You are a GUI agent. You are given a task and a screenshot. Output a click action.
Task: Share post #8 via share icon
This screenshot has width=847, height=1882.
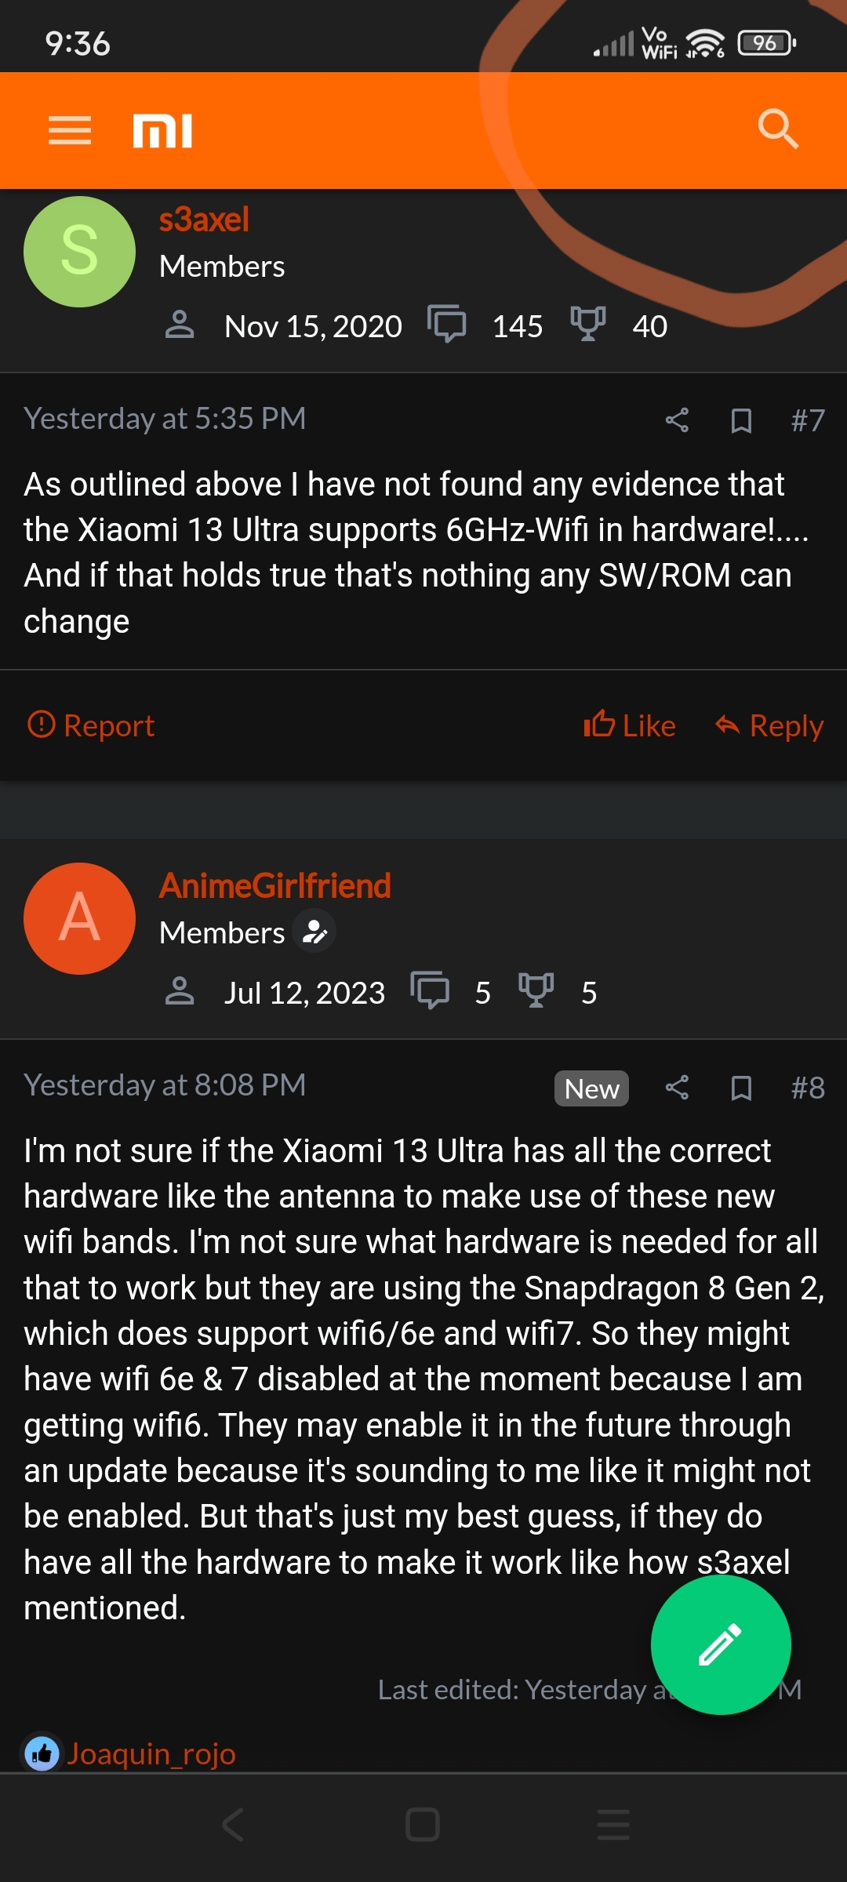pyautogui.click(x=677, y=1088)
